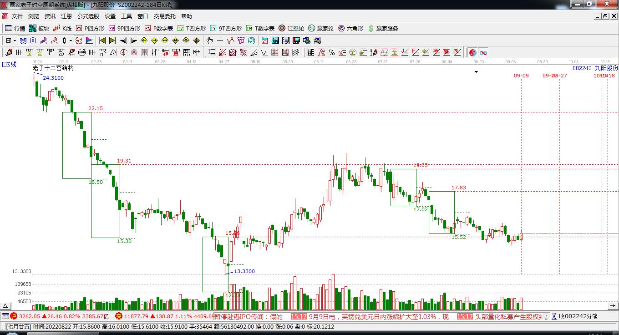Image resolution: width=619 pixels, height=335 pixels.
Task: Click the yellow diamond left-arrow icon
Action: click(144, 41)
